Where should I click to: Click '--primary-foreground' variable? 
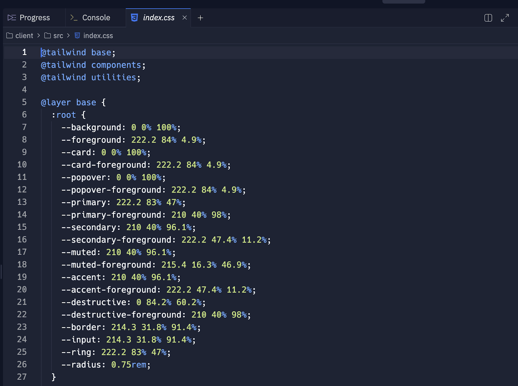(x=111, y=215)
